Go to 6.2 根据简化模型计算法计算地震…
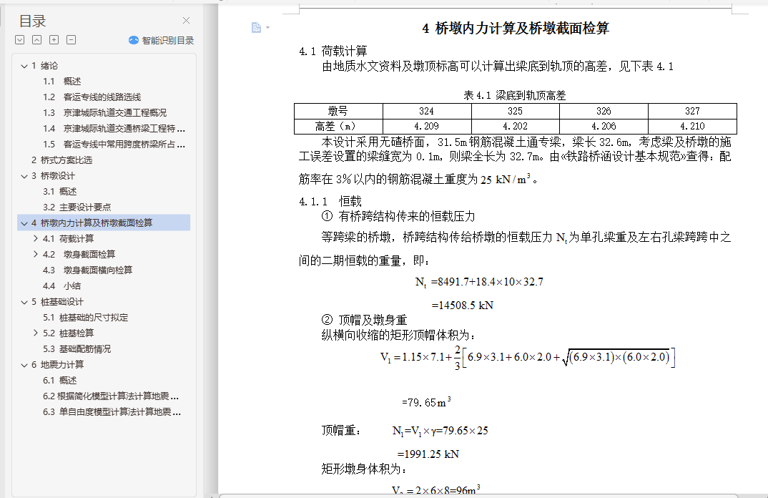Image resolution: width=768 pixels, height=498 pixels. (111, 396)
